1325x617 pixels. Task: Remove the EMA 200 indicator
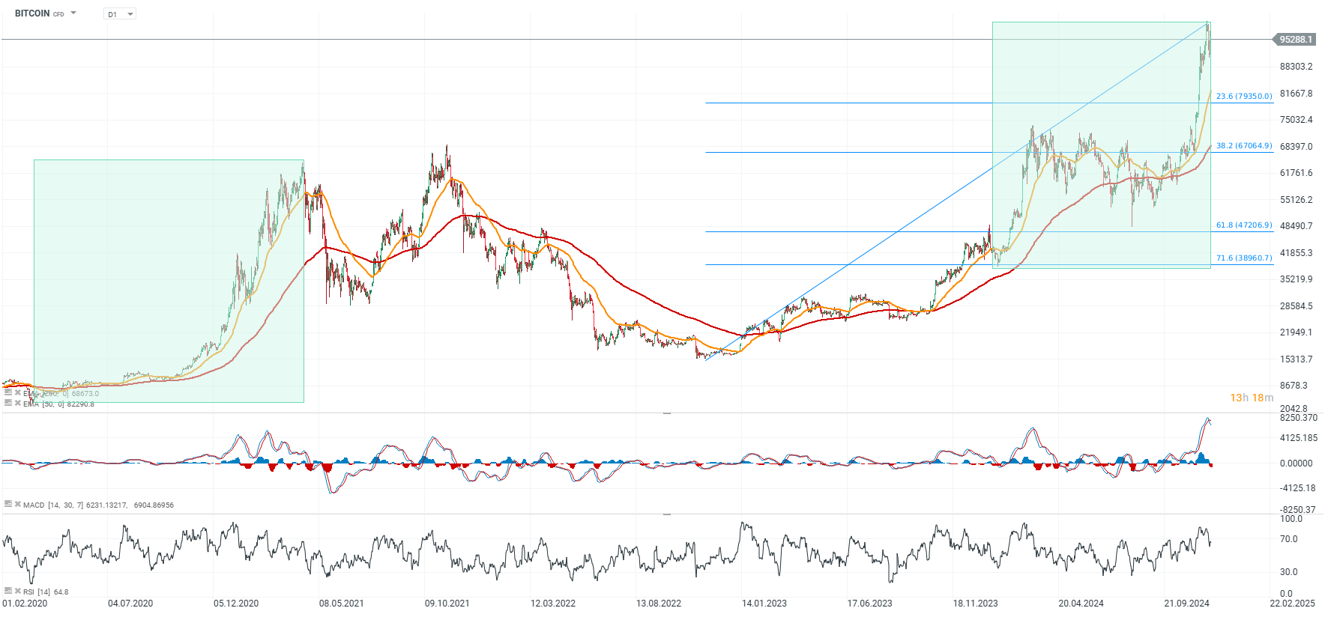point(18,392)
